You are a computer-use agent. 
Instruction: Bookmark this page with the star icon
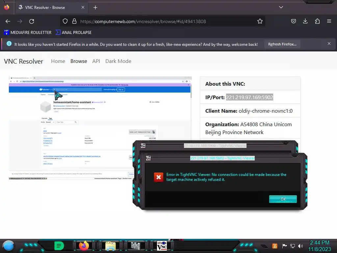click(x=260, y=21)
